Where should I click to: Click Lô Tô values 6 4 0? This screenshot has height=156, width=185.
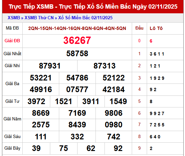[155, 137]
